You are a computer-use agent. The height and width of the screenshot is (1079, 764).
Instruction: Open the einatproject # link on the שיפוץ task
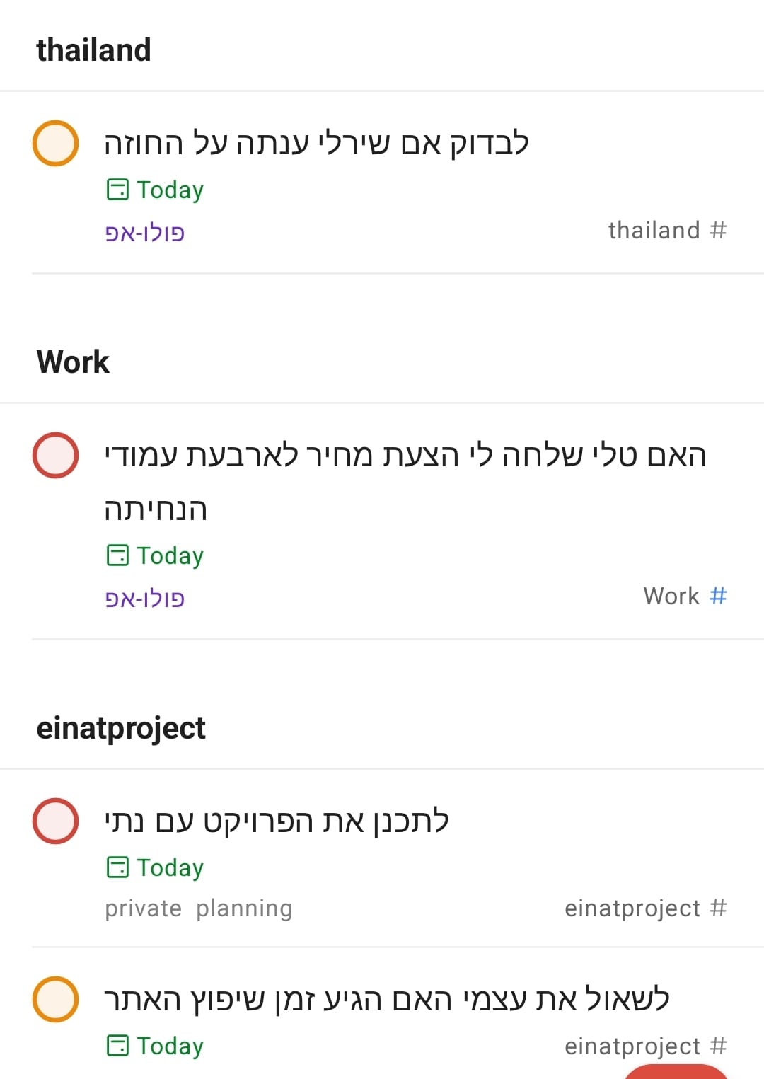pos(645,1046)
